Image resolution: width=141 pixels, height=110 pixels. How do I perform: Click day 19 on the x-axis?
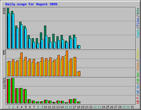(x=83, y=107)
